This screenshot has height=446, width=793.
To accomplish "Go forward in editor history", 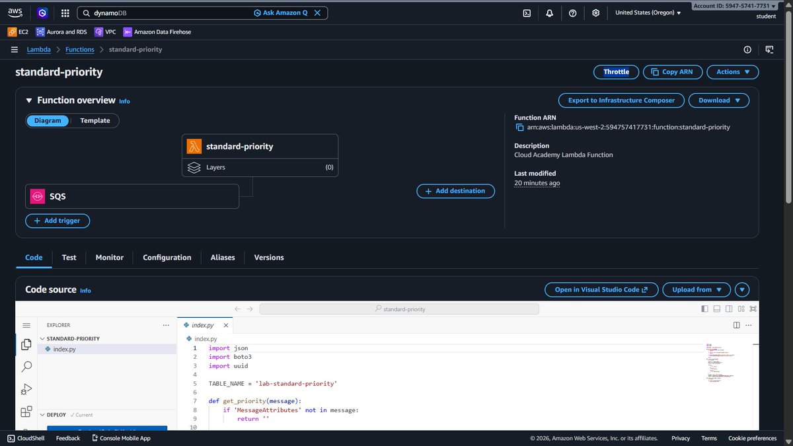I will pos(250,309).
